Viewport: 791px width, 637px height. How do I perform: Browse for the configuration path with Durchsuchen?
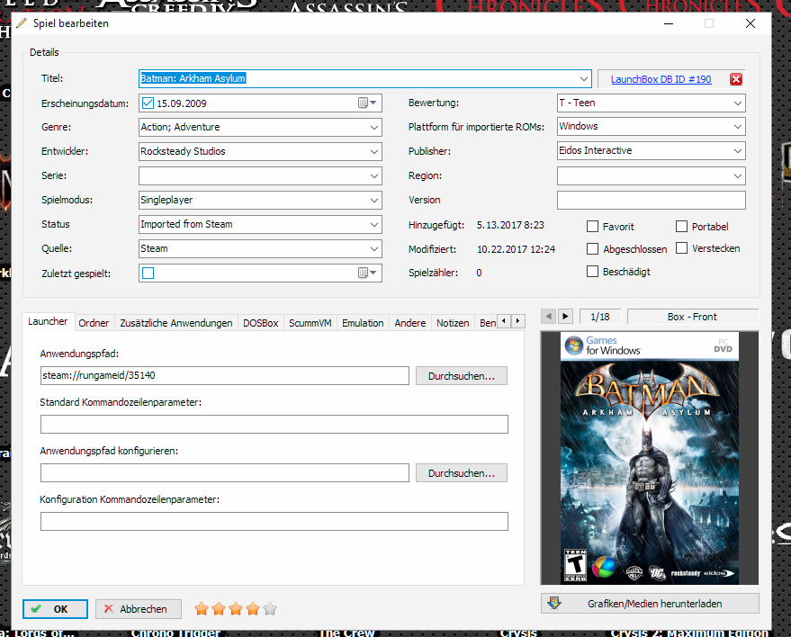(461, 473)
